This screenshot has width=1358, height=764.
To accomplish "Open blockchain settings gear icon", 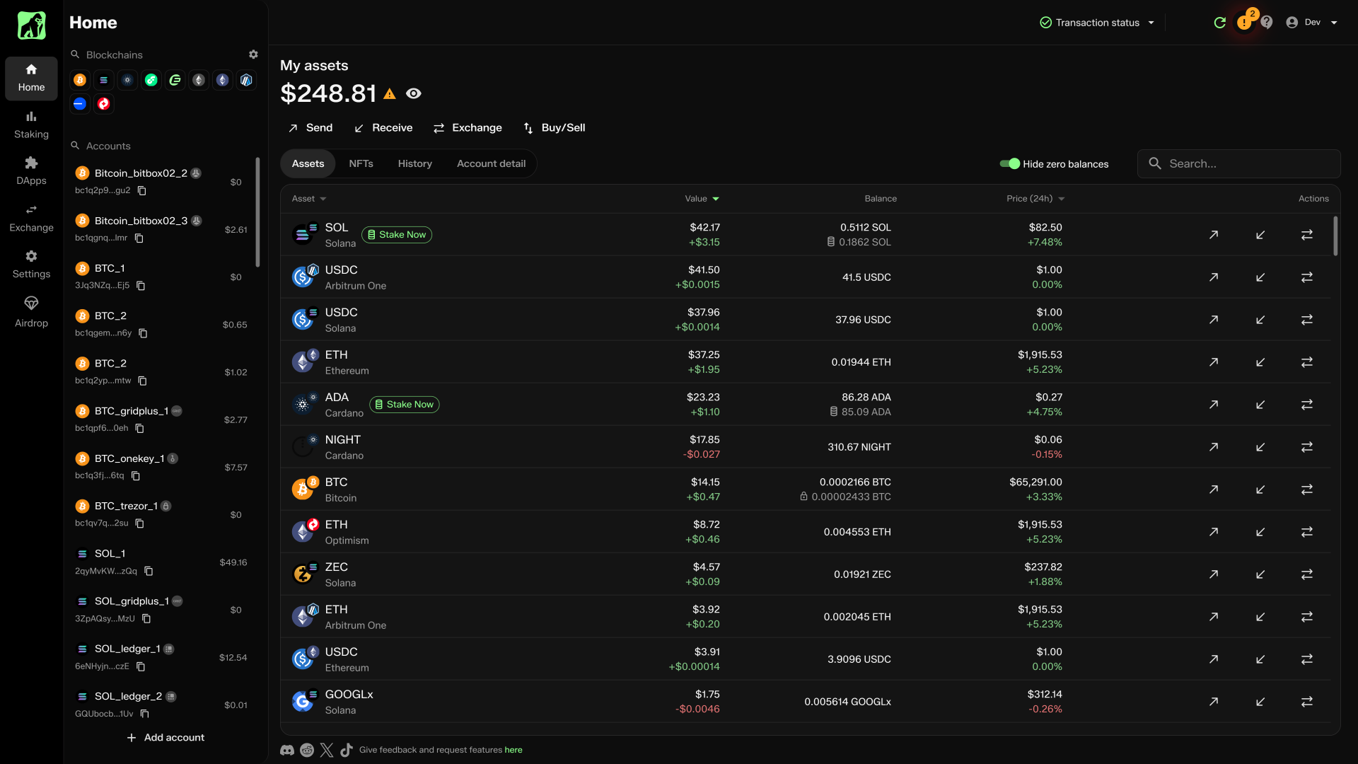I will pyautogui.click(x=253, y=54).
